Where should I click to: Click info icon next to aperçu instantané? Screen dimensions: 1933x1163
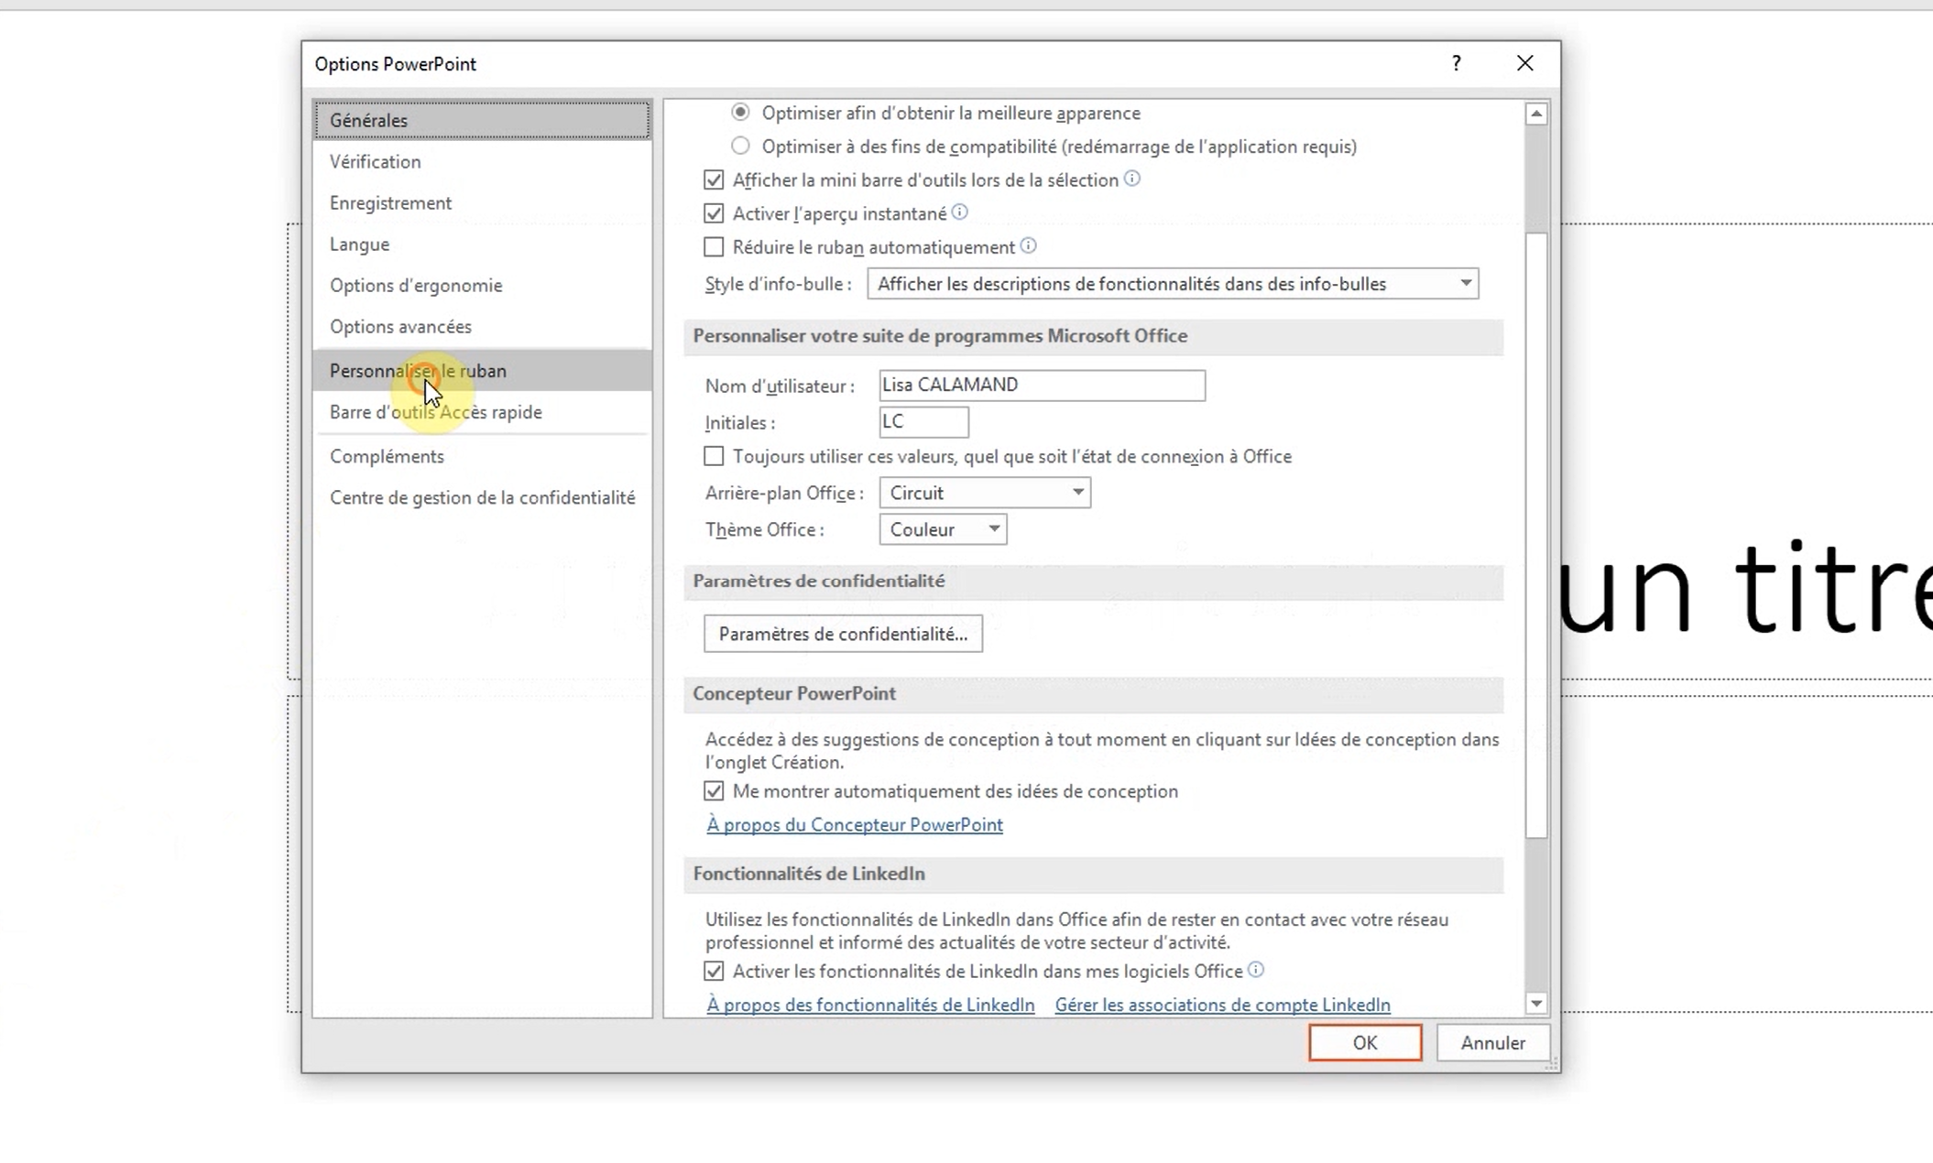pos(959,212)
